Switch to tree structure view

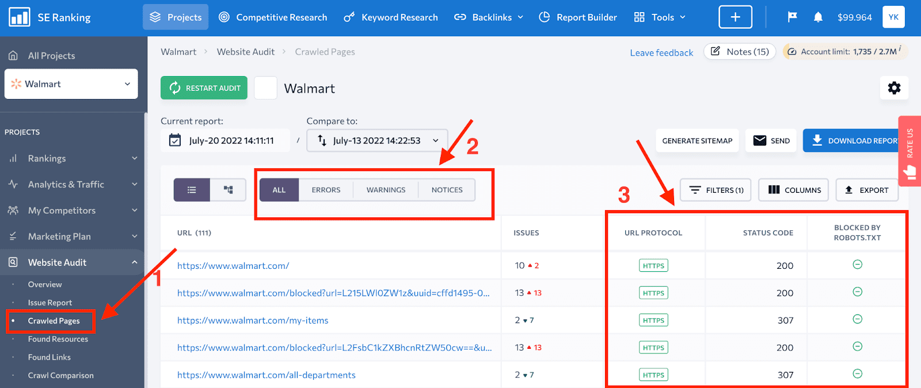coord(228,190)
